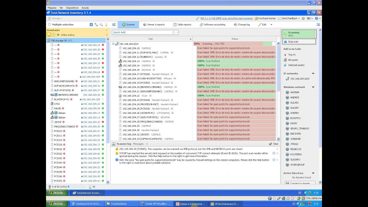Click the Scanning 95% progress indicator
This screenshot has width=368, height=207.
[298, 34]
